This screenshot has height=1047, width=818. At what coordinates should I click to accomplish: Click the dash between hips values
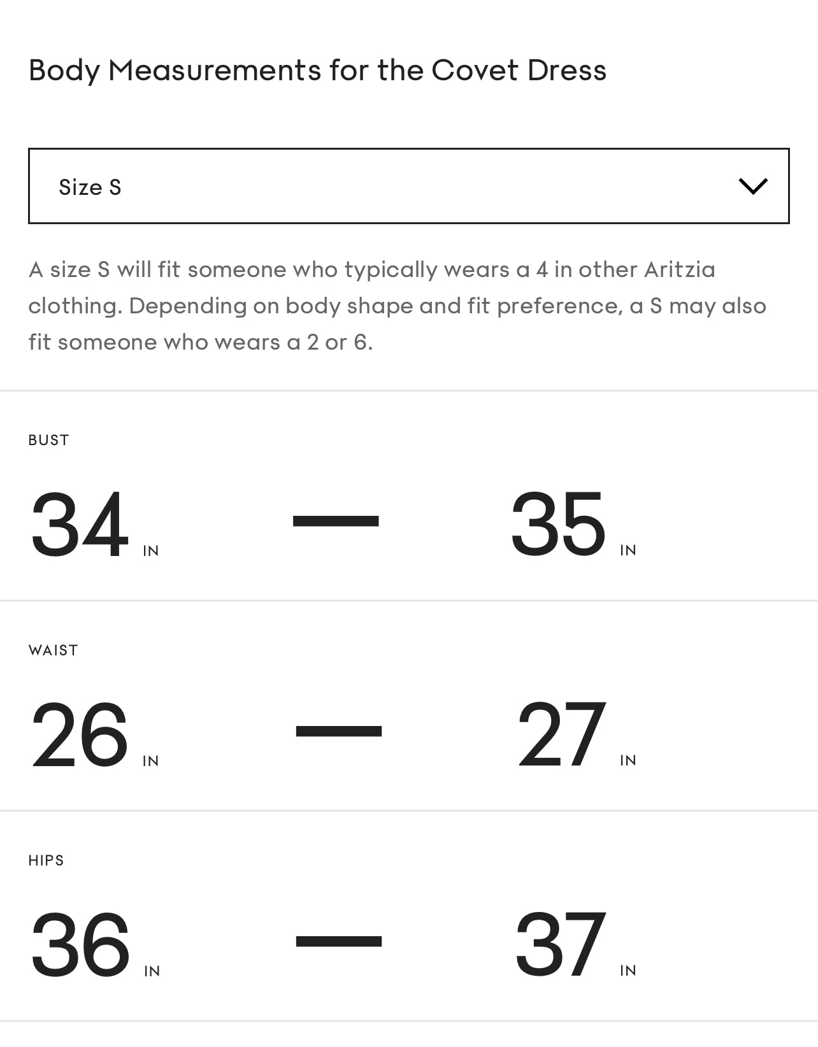(x=338, y=941)
